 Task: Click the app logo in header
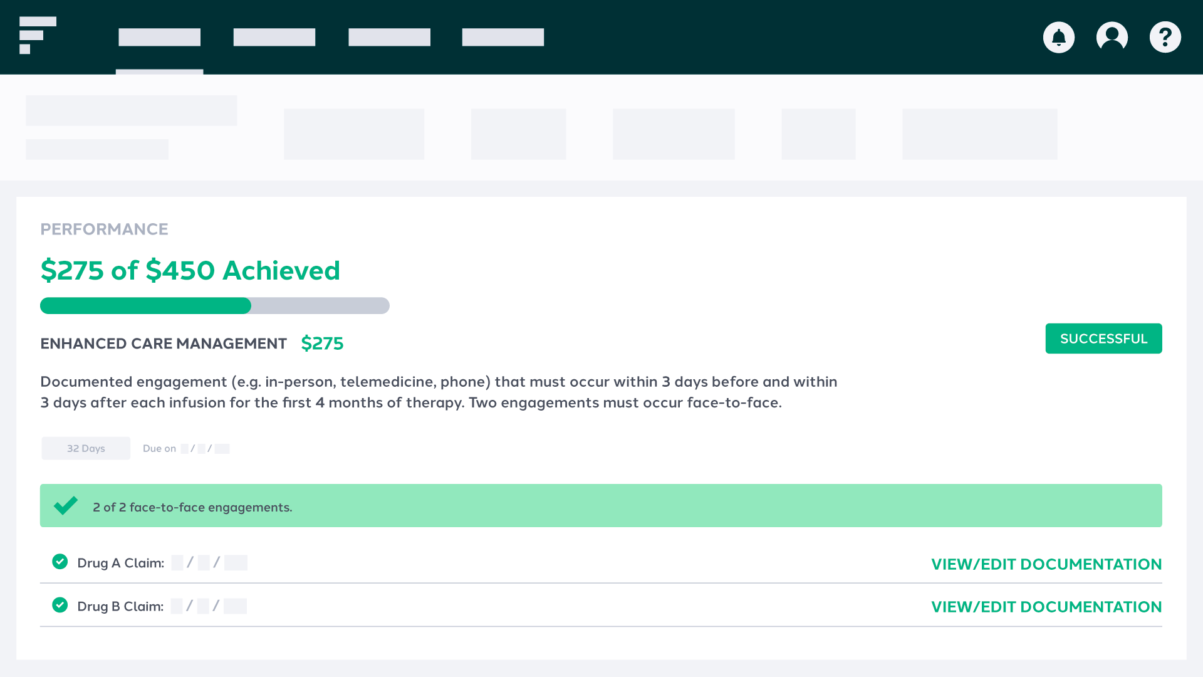tap(38, 35)
